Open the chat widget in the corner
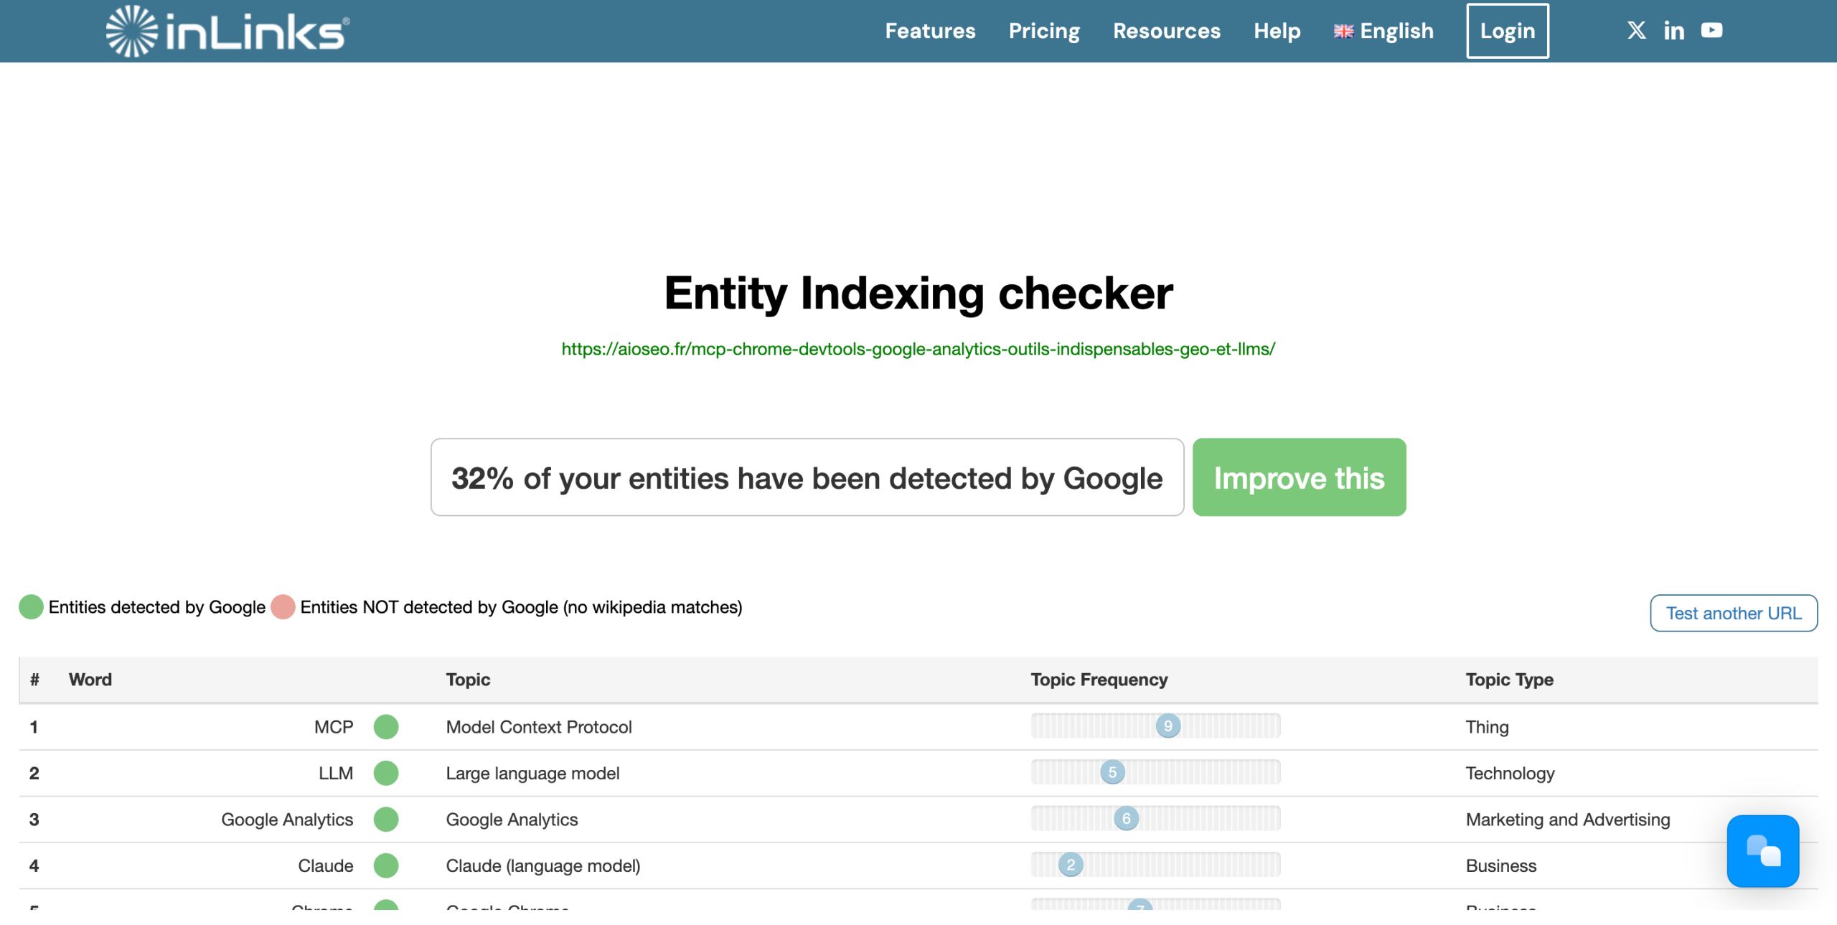The width and height of the screenshot is (1837, 925). [x=1764, y=852]
